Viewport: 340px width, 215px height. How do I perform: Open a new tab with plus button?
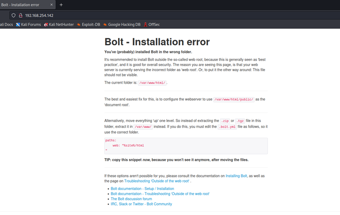click(x=61, y=5)
